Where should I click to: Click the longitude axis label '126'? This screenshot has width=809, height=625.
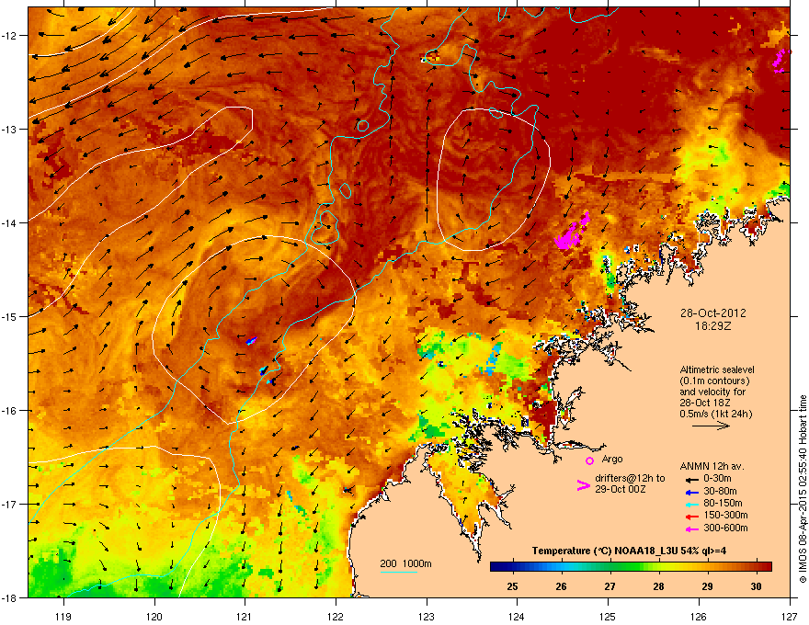698,617
